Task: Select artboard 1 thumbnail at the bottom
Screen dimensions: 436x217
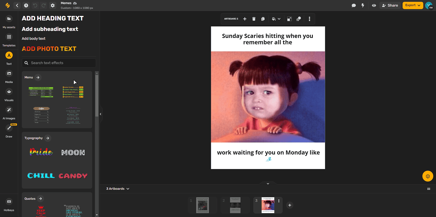Action: tap(202, 205)
